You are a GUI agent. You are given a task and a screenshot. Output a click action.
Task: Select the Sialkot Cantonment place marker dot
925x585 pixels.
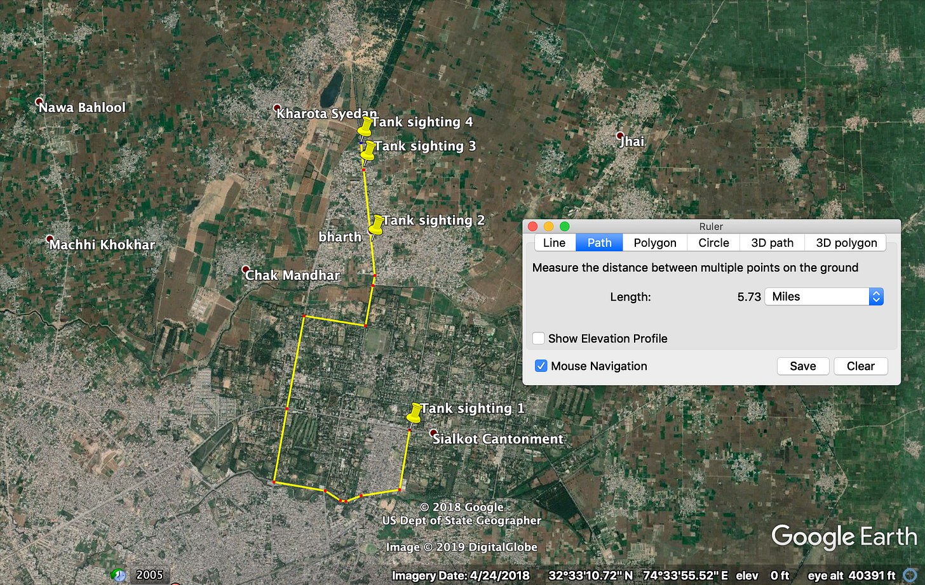(x=433, y=433)
